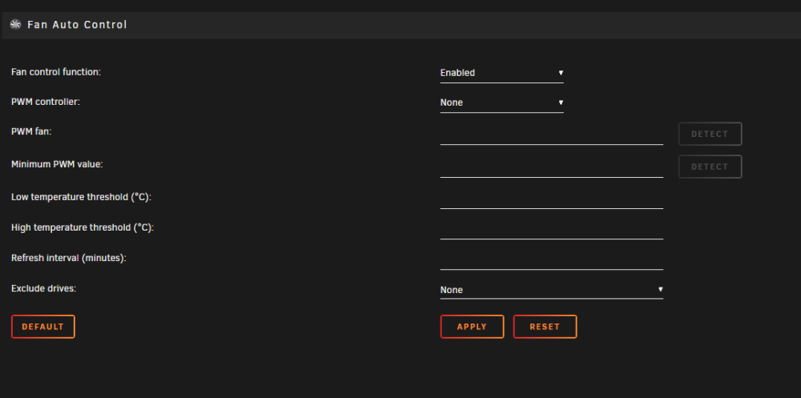
Task: Click the 'Fan control function:' label
Action: click(56, 72)
